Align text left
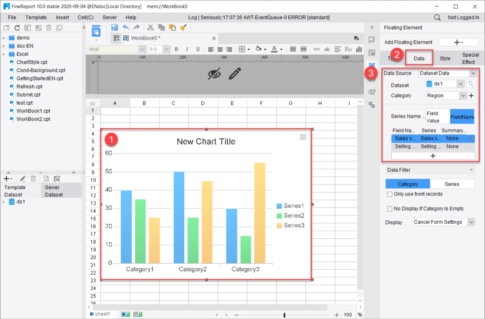The width and height of the screenshot is (485, 319). coord(211,49)
